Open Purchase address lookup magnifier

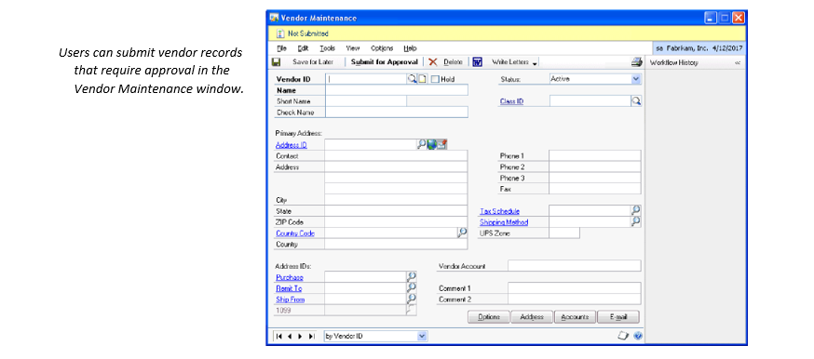coord(412,276)
